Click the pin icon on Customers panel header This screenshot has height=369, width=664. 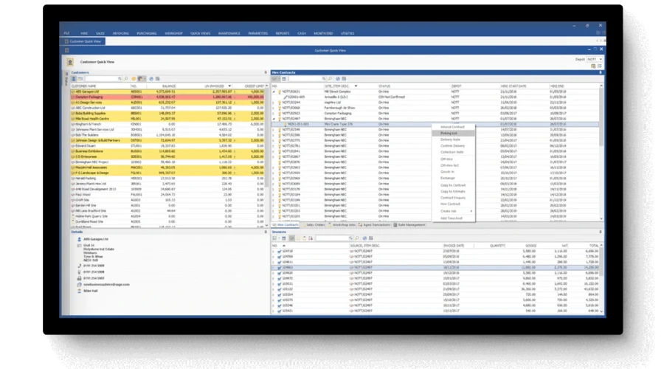(x=266, y=72)
